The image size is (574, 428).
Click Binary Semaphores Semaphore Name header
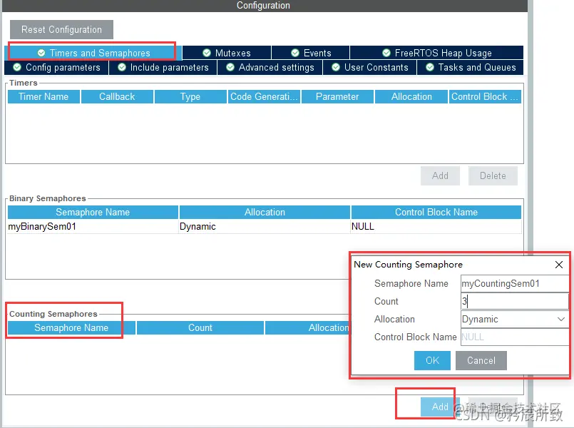(x=93, y=213)
